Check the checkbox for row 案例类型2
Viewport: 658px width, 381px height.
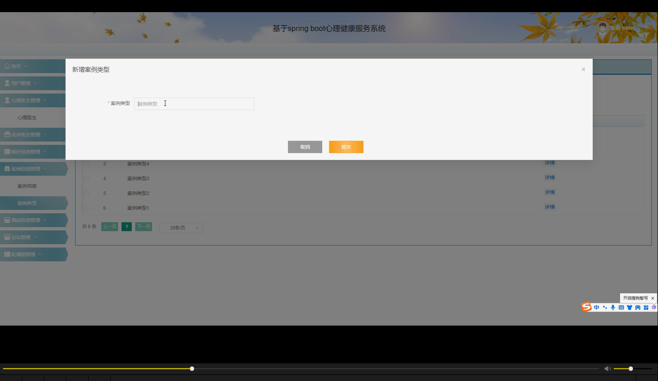pos(86,193)
